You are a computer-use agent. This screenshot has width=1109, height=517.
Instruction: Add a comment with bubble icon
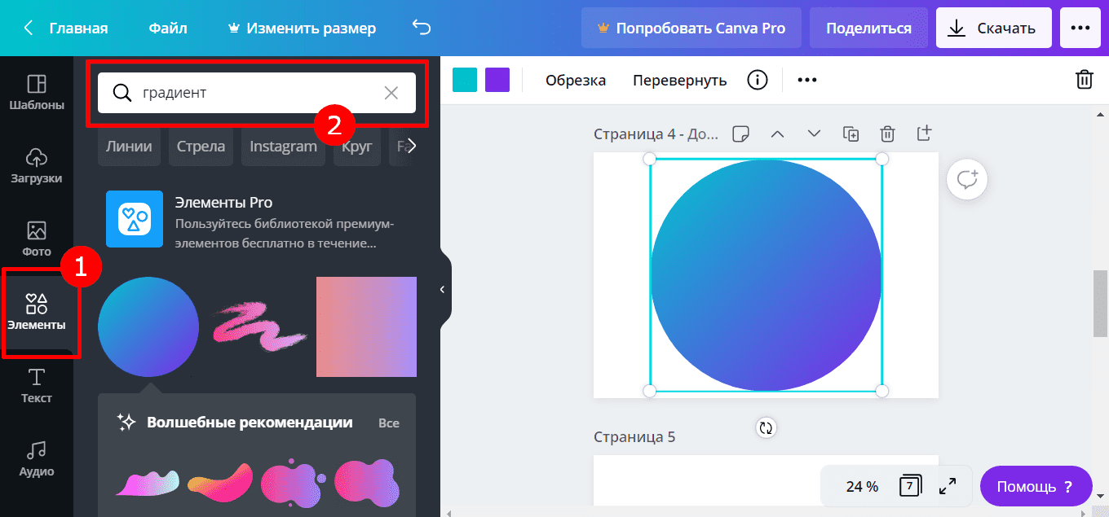point(967,180)
